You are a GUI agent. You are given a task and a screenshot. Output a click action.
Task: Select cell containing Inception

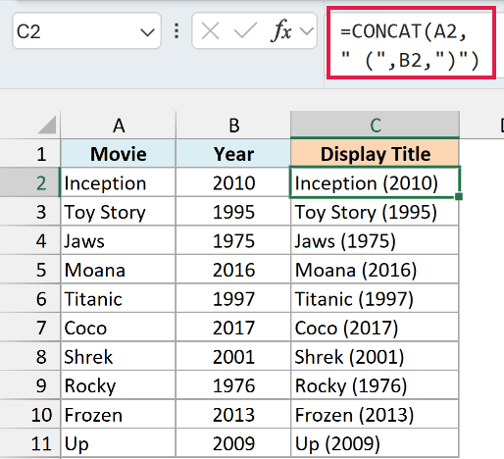119,182
